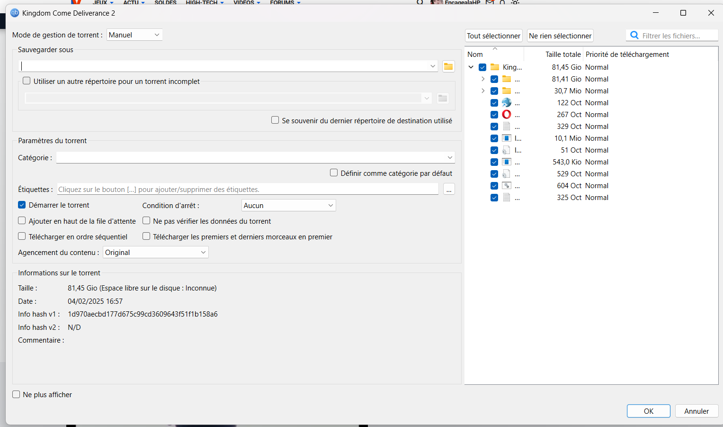Enable 'Ajouter en haut de la file d'attente'

pyautogui.click(x=22, y=220)
